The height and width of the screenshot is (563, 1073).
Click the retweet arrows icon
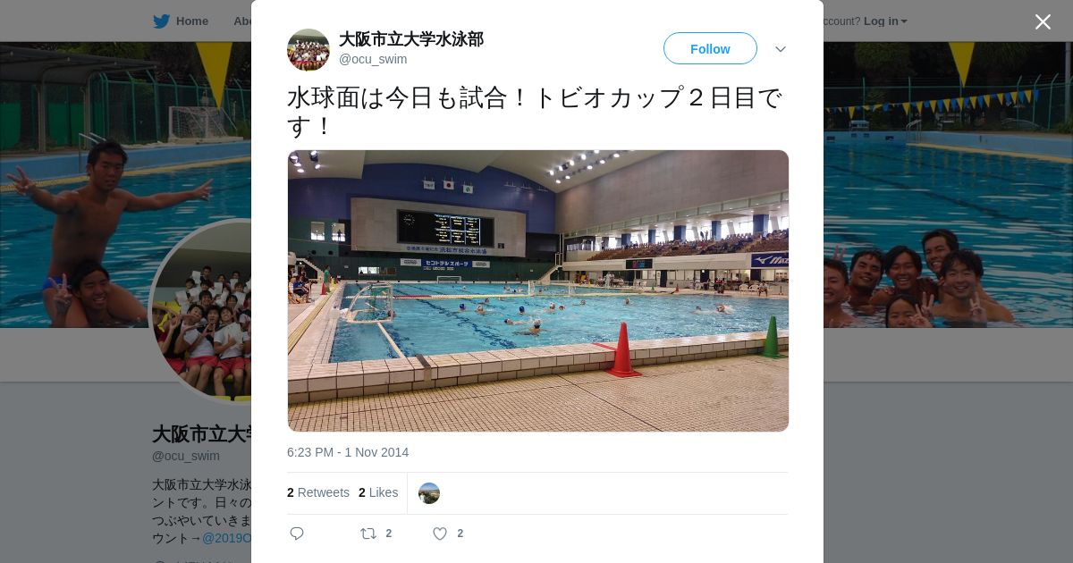(x=368, y=534)
